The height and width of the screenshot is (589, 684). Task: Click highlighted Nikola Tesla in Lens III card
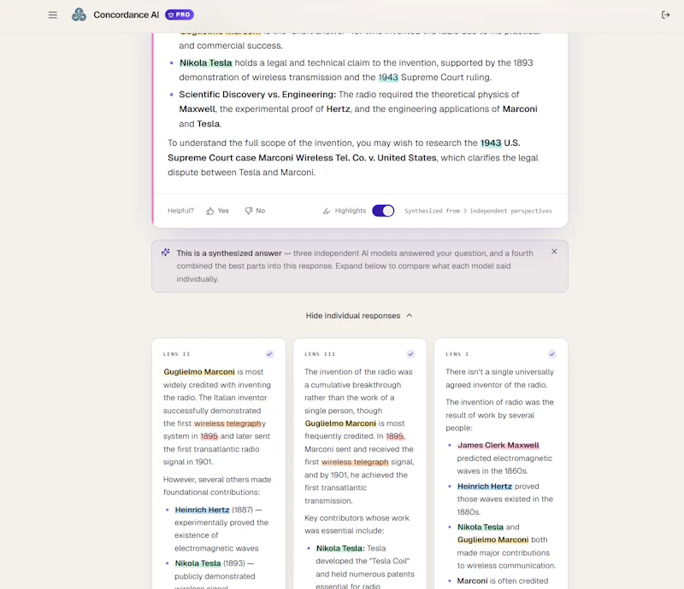(x=339, y=549)
